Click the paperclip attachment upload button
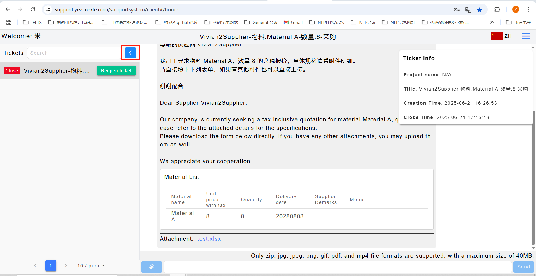The image size is (536, 276). pyautogui.click(x=152, y=267)
